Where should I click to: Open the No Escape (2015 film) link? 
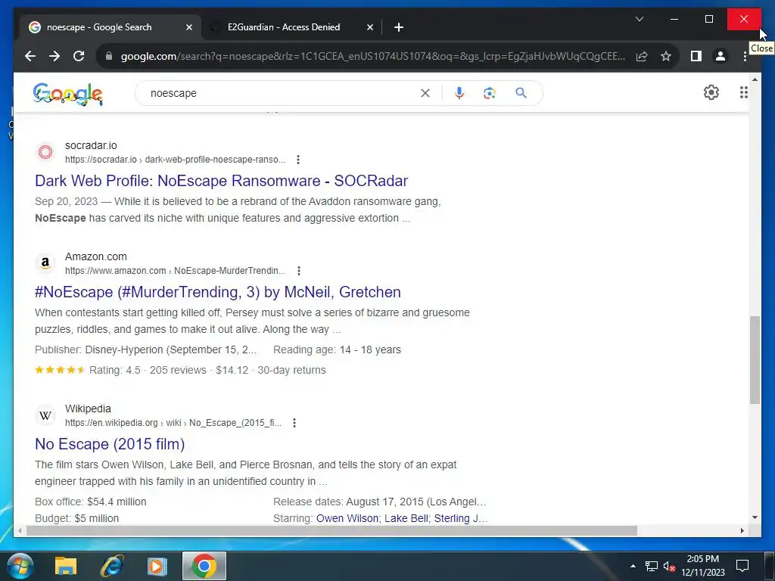110,444
